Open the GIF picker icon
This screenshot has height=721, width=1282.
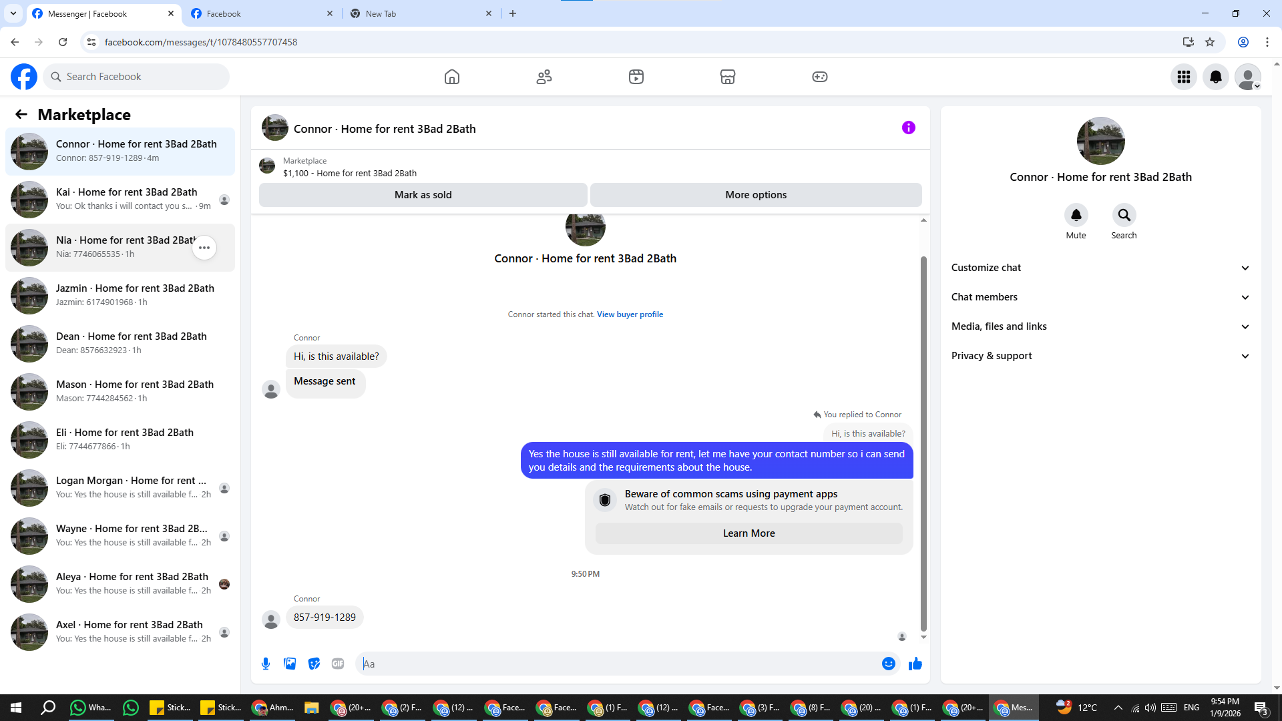(338, 664)
